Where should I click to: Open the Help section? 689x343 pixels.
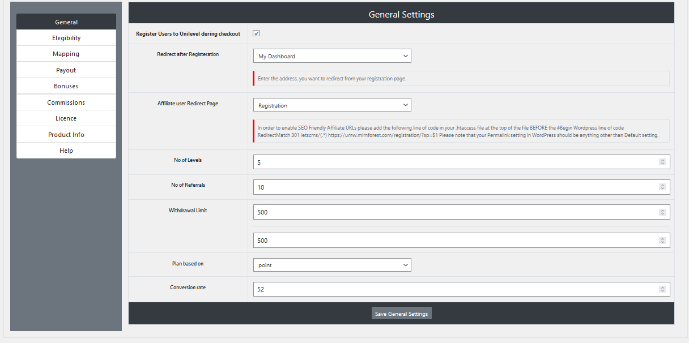[x=66, y=150]
